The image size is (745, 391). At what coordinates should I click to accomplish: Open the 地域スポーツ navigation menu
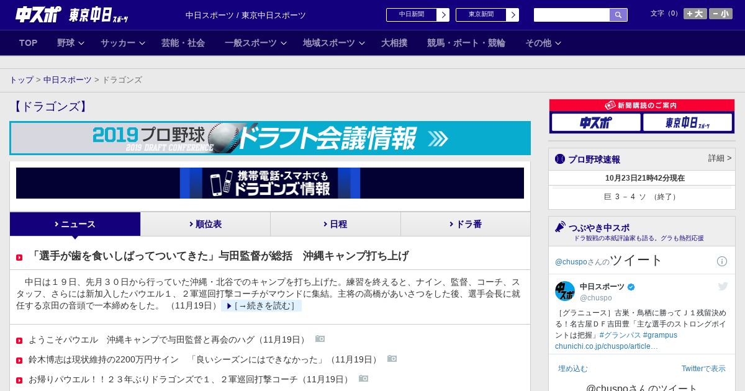(329, 43)
